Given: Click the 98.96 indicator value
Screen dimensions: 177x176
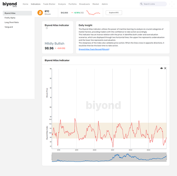Looking at the screenshot, I should [x=49, y=48].
